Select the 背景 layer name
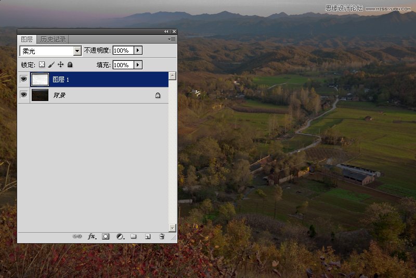This screenshot has width=416, height=278. coord(59,95)
